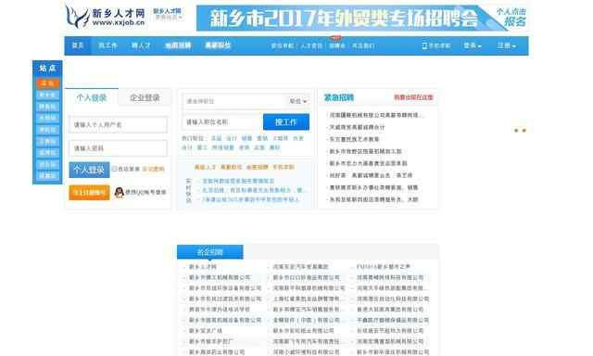
Task: Switch to the 企业登录 tab
Action: (x=145, y=97)
